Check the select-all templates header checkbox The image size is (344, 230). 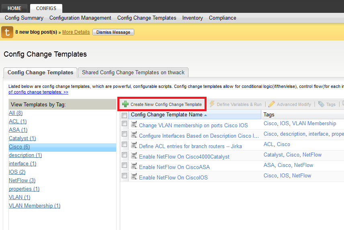tap(125, 115)
